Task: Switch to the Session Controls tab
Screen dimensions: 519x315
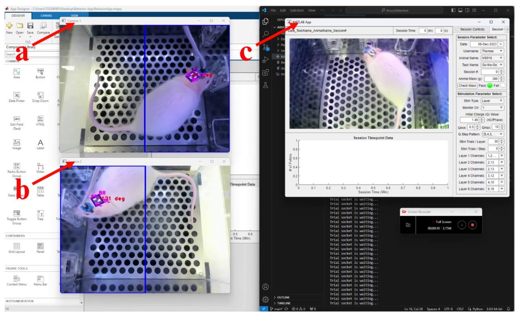Action: pos(472,29)
